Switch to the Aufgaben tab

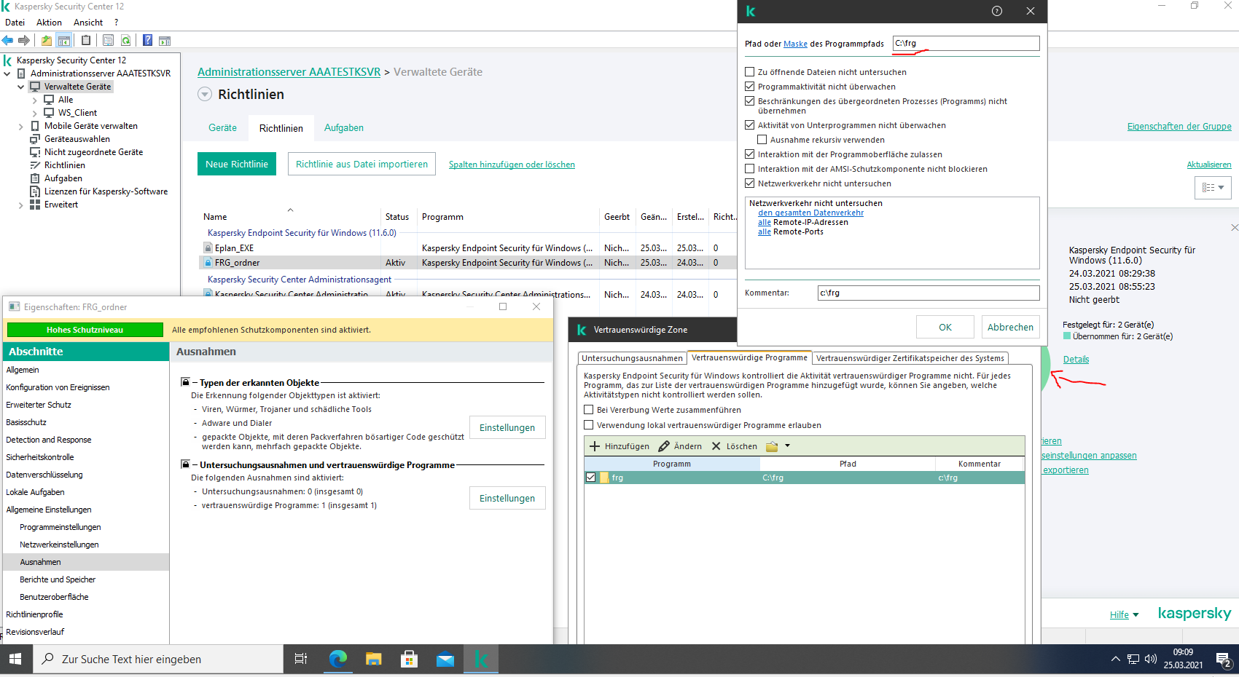(x=343, y=128)
